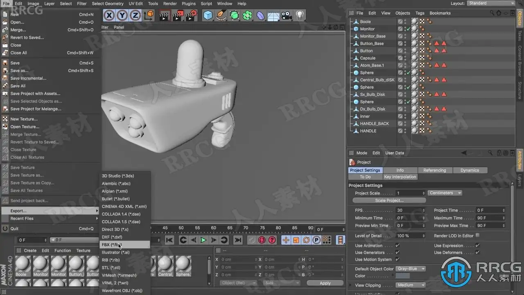
Task: Toggle Parameter keyframe recording P icon
Action: coord(316,240)
